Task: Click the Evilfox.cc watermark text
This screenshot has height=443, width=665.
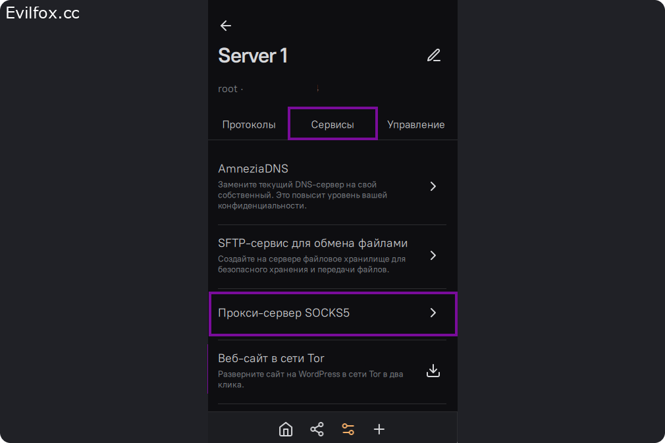Action: pyautogui.click(x=43, y=13)
